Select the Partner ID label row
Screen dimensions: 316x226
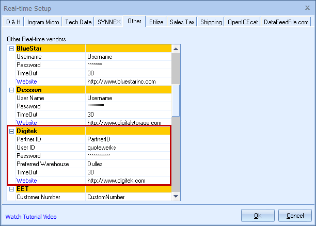click(x=51, y=139)
